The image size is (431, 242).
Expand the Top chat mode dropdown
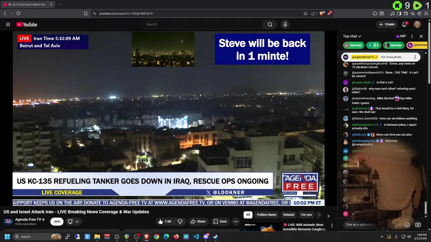[x=352, y=36]
